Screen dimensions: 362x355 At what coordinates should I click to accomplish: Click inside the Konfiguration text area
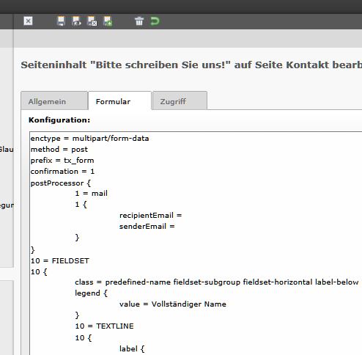coord(196,244)
